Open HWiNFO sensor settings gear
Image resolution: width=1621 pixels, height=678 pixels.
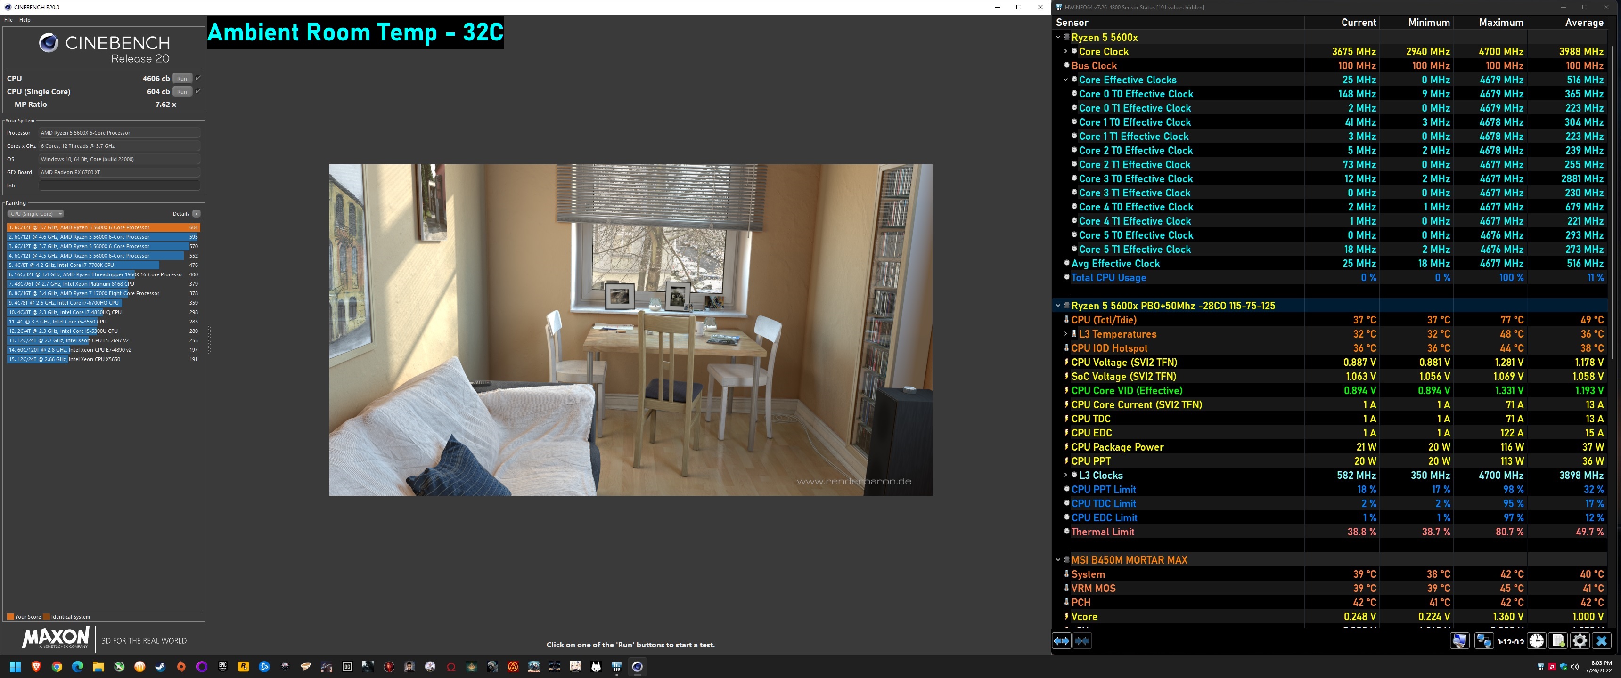[1580, 641]
